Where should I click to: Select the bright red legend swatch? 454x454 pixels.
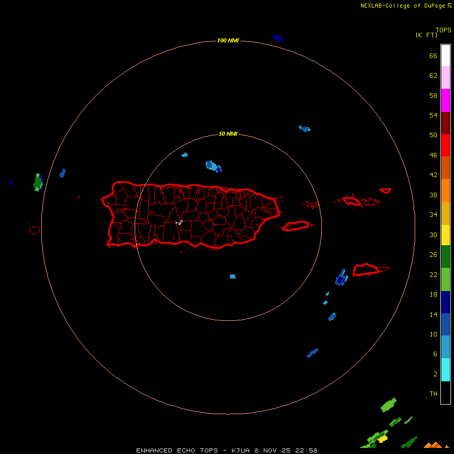tap(445, 145)
